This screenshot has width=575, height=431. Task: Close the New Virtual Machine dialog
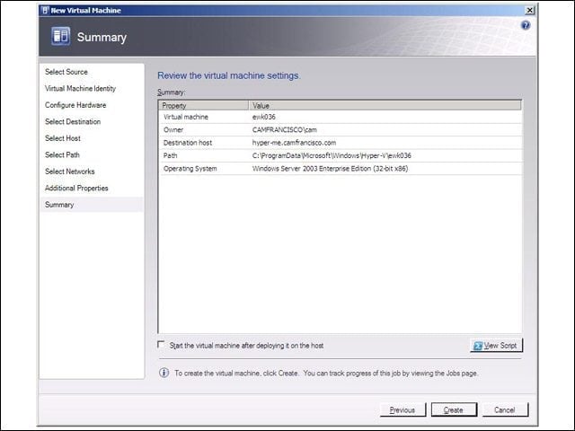click(x=529, y=10)
